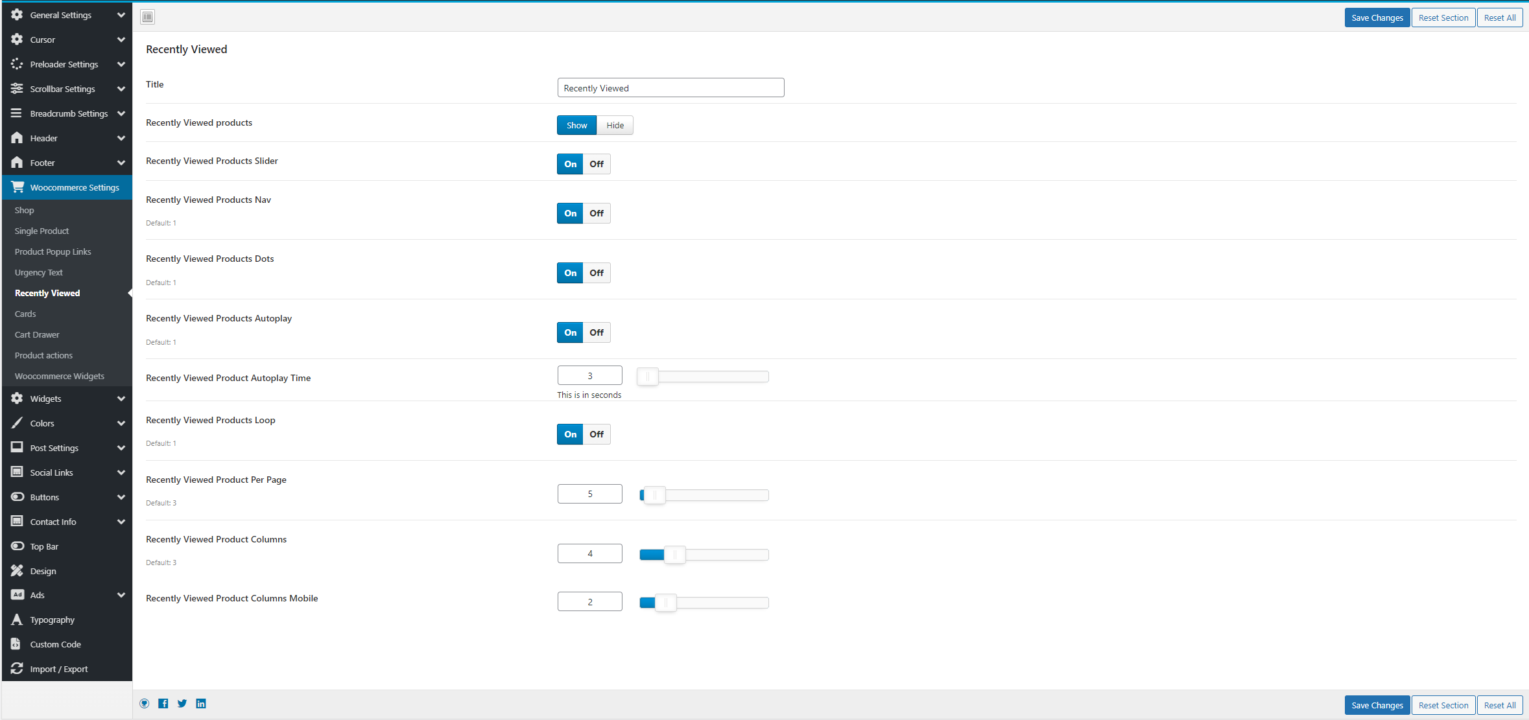Click the bottom Reset Section button
The image size is (1529, 720).
[1443, 705]
